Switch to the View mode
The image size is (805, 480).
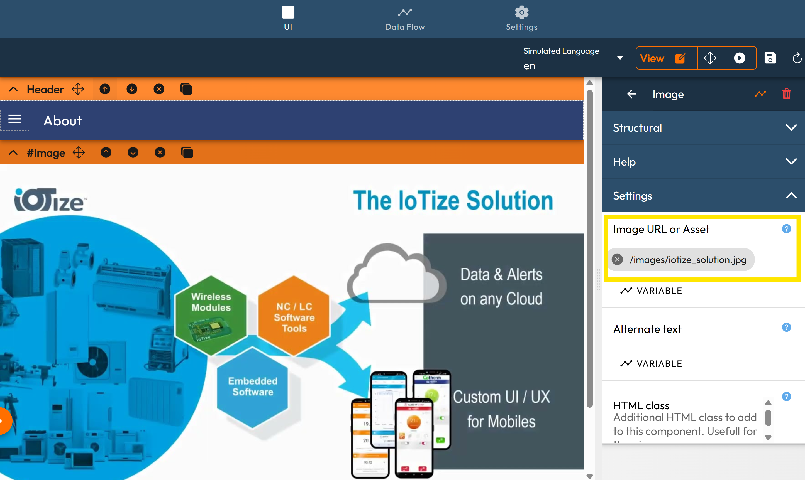[652, 58]
